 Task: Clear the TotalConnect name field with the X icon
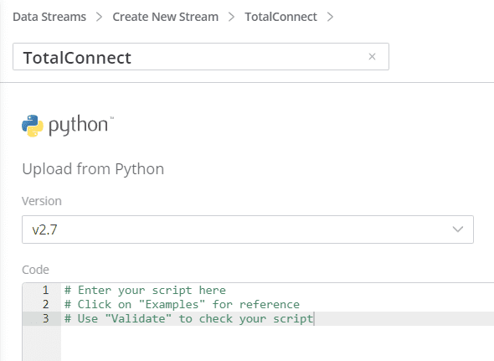(x=372, y=57)
